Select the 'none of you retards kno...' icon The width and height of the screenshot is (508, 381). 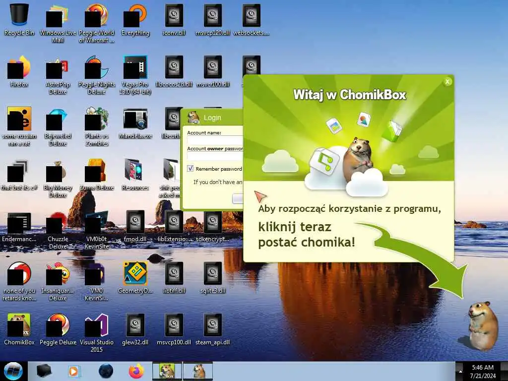click(x=19, y=281)
